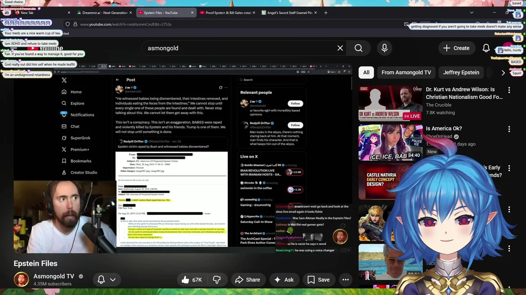This screenshot has width=526, height=295.
Task: Click Notifications in the X sidebar
Action: pos(82,115)
